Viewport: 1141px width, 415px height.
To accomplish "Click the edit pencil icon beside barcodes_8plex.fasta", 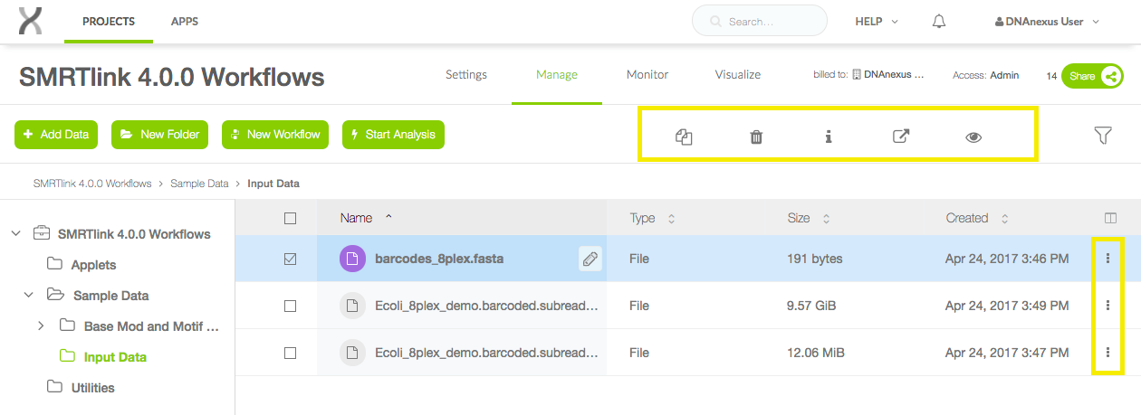I will coord(590,259).
